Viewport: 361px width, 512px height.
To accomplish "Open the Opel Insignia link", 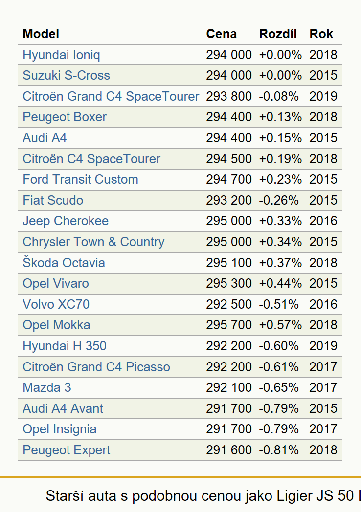I will pyautogui.click(x=60, y=429).
